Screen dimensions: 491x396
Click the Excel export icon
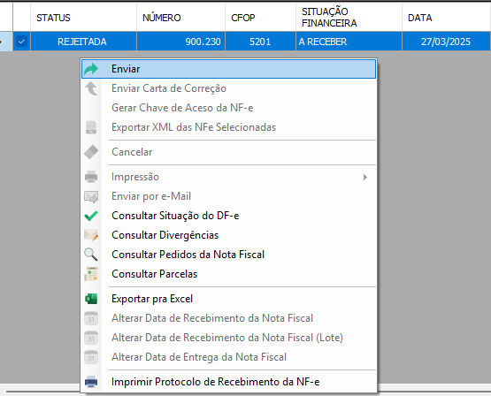[91, 299]
